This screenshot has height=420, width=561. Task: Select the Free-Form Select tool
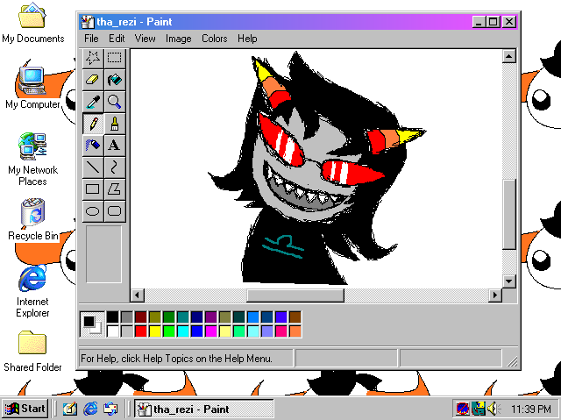pos(93,58)
